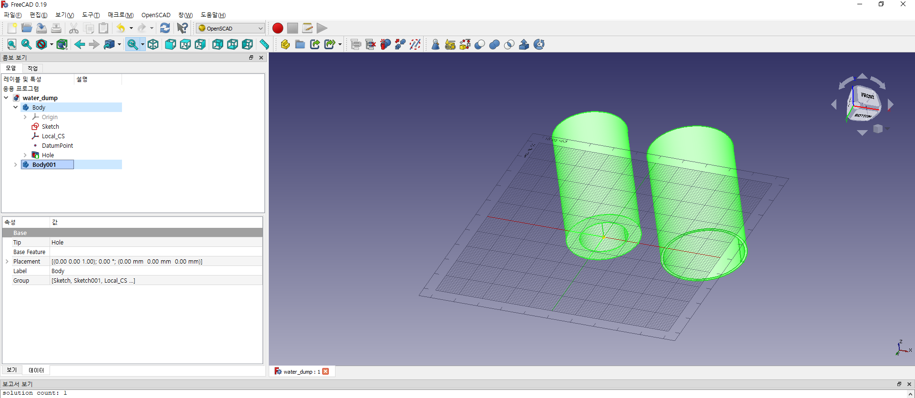Click the FRONT face of the navigation cube
The width and height of the screenshot is (915, 398).
(x=867, y=96)
